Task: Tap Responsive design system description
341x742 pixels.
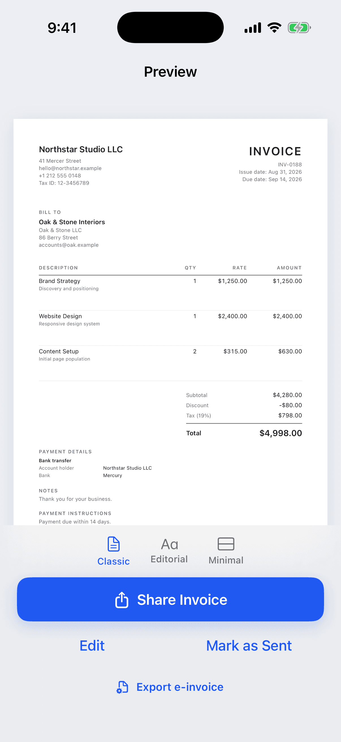Action: 69,324
